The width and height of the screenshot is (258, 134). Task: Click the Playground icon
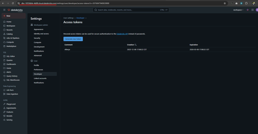click(x=4, y=104)
